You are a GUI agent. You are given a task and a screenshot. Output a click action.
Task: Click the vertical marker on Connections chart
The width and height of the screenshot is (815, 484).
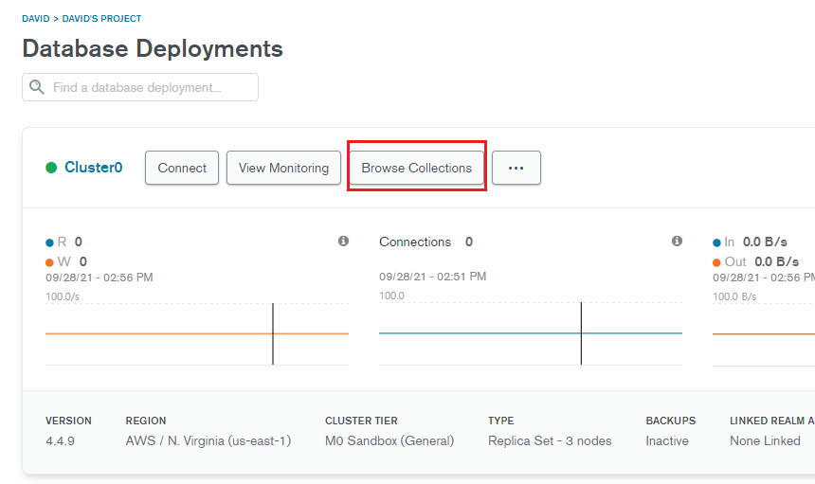(581, 333)
